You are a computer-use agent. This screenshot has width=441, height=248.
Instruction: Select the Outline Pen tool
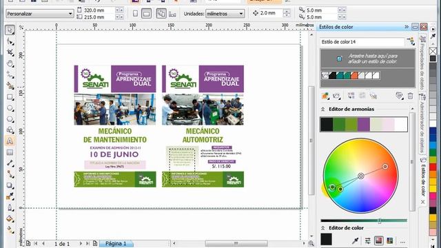pyautogui.click(x=10, y=207)
